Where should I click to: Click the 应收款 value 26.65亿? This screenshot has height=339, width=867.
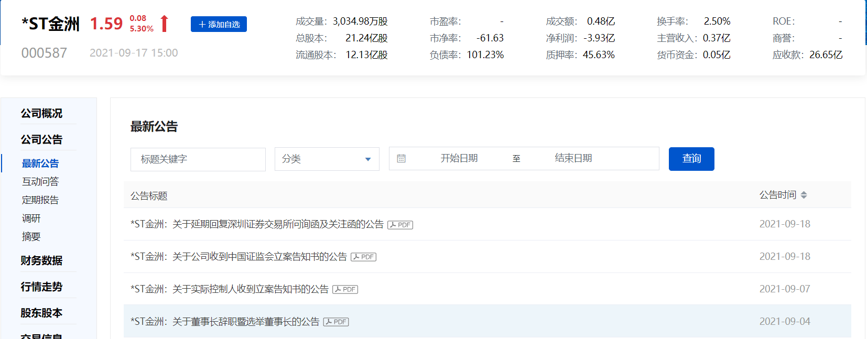pos(826,55)
